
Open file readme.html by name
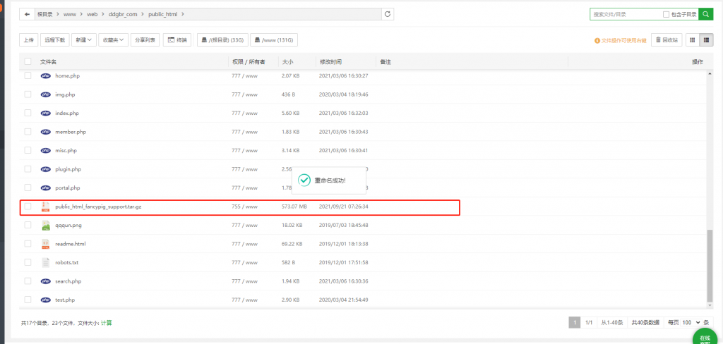click(x=71, y=244)
